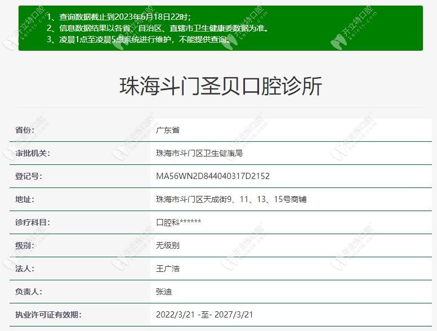
Task: Select validity period 2022/3/21 -至- 2027/3/21
Action: (x=204, y=315)
